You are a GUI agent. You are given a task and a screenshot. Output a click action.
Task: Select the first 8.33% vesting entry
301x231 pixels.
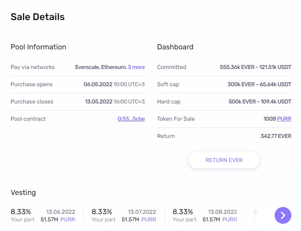[21, 212]
